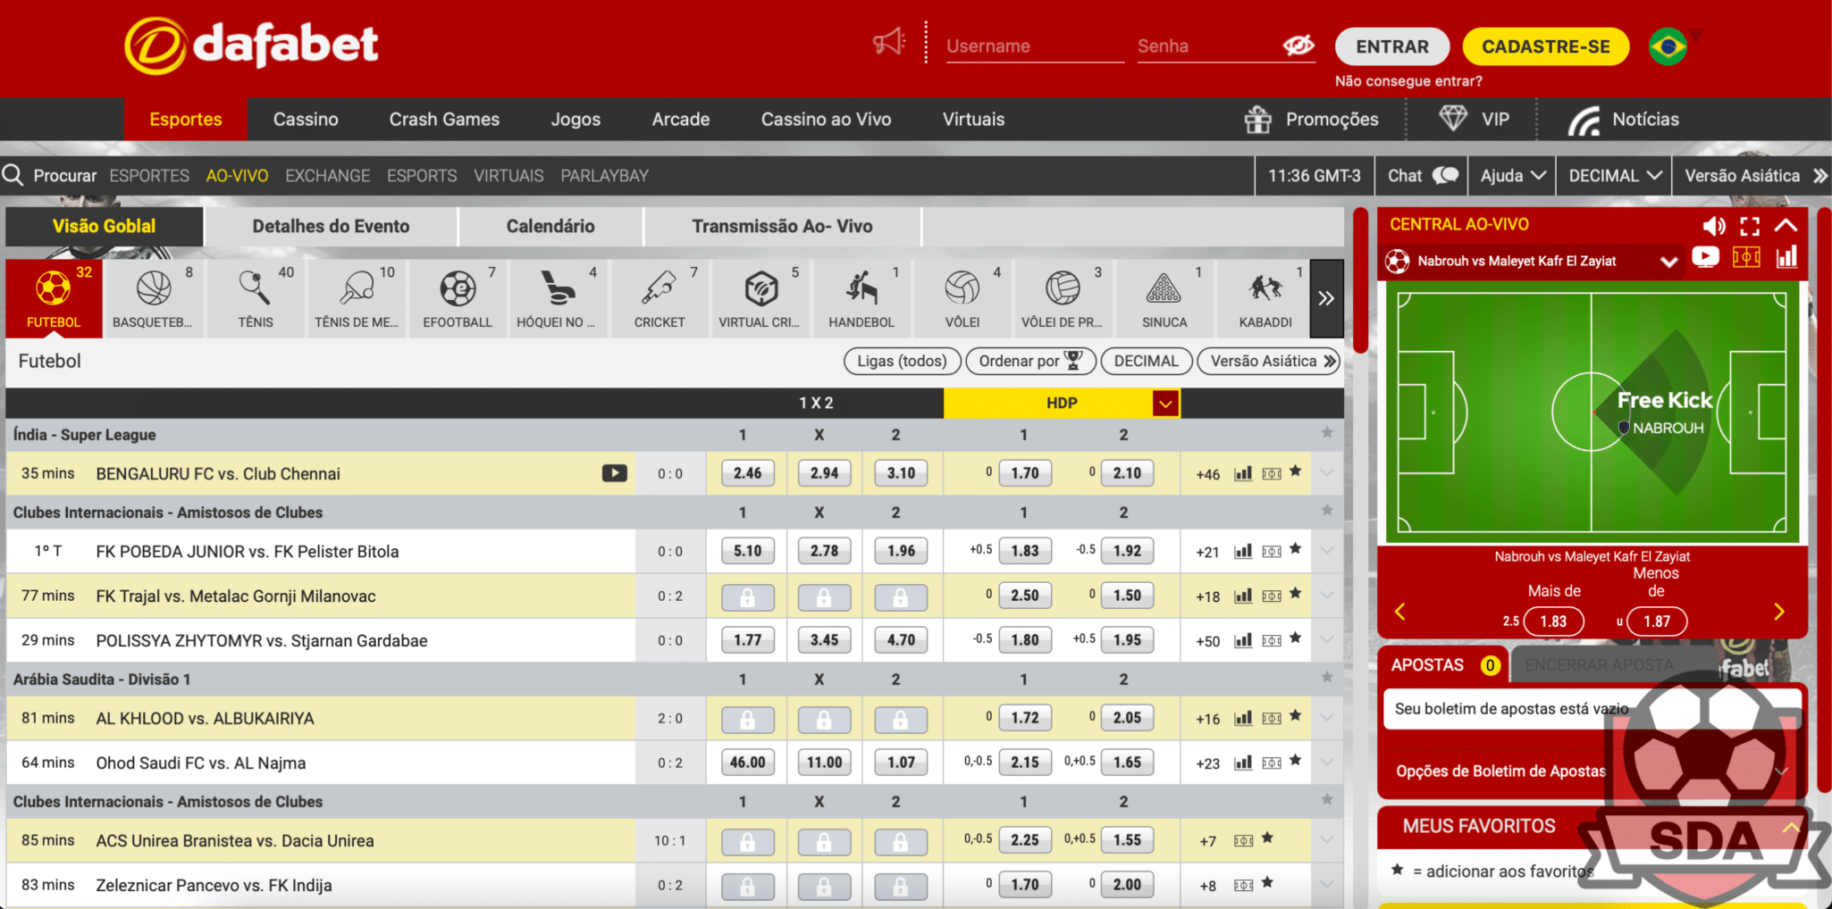The image size is (1832, 909).
Task: Bet on 2.46 odds for Bengaluru
Action: click(x=748, y=473)
